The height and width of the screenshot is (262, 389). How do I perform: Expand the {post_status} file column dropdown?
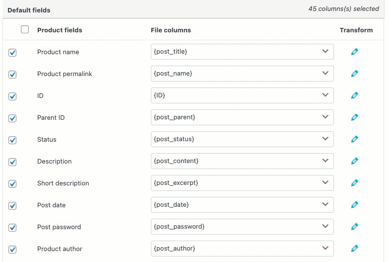pos(242,139)
